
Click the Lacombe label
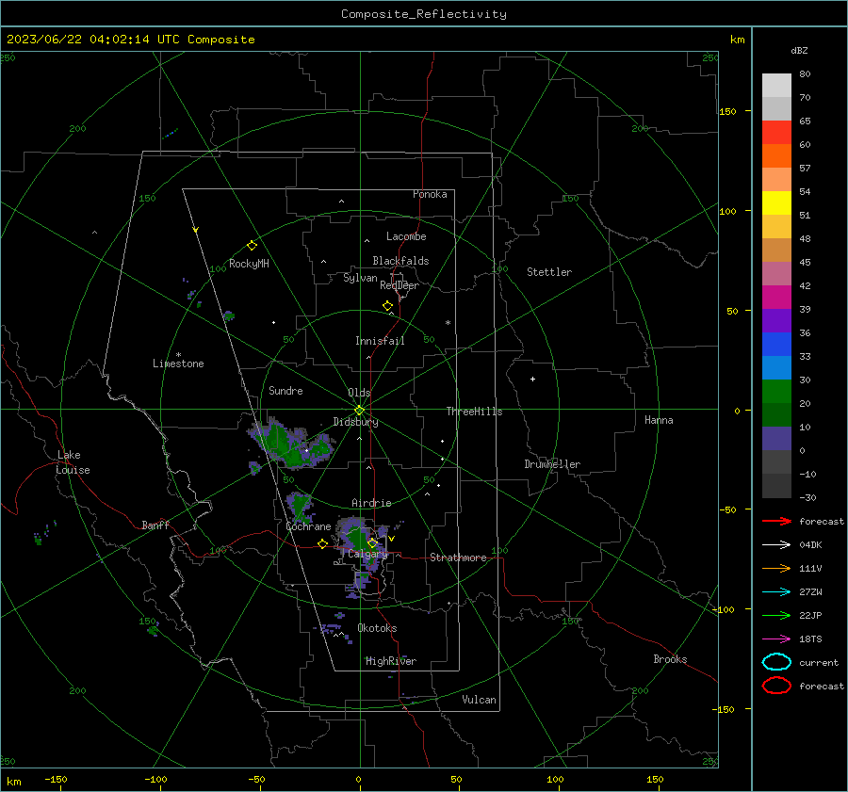pyautogui.click(x=406, y=236)
